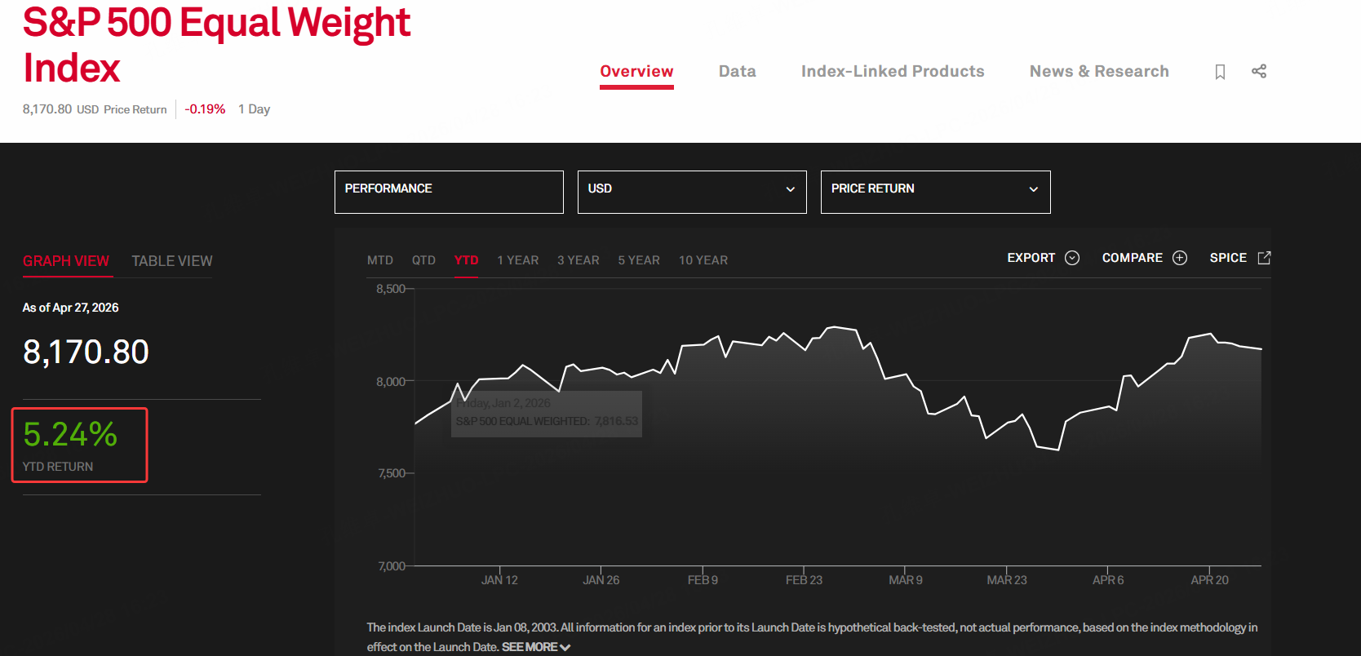Click the 8,500 y-axis label

[x=391, y=289]
